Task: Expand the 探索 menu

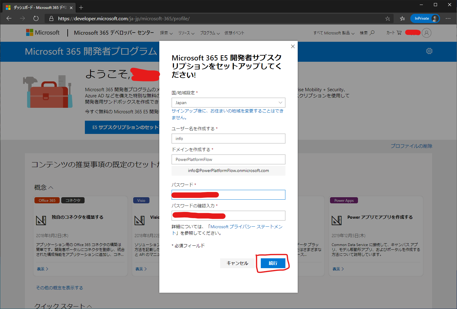Action: (166, 33)
